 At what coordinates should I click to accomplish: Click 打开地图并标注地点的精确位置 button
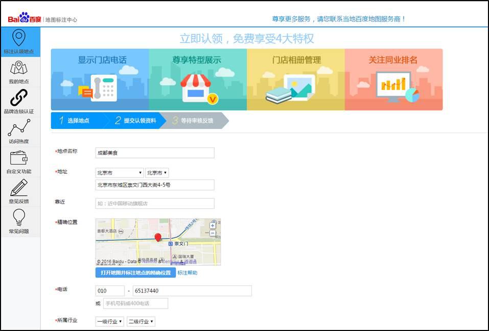[137, 273]
